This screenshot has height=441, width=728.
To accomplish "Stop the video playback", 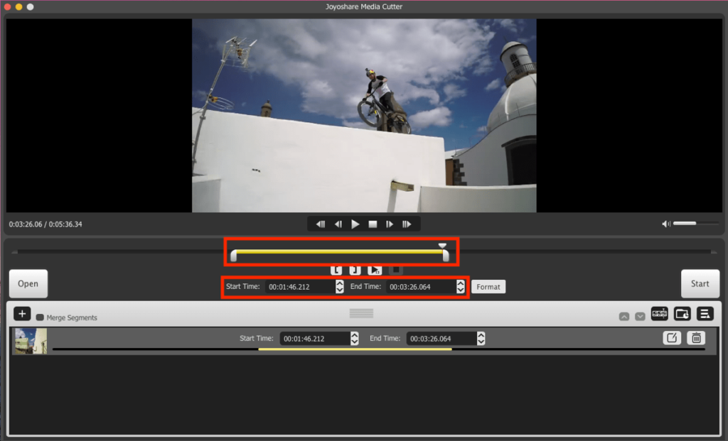I will click(373, 224).
